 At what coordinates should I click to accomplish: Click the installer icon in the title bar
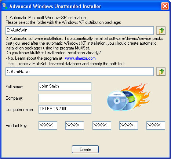[5, 6]
